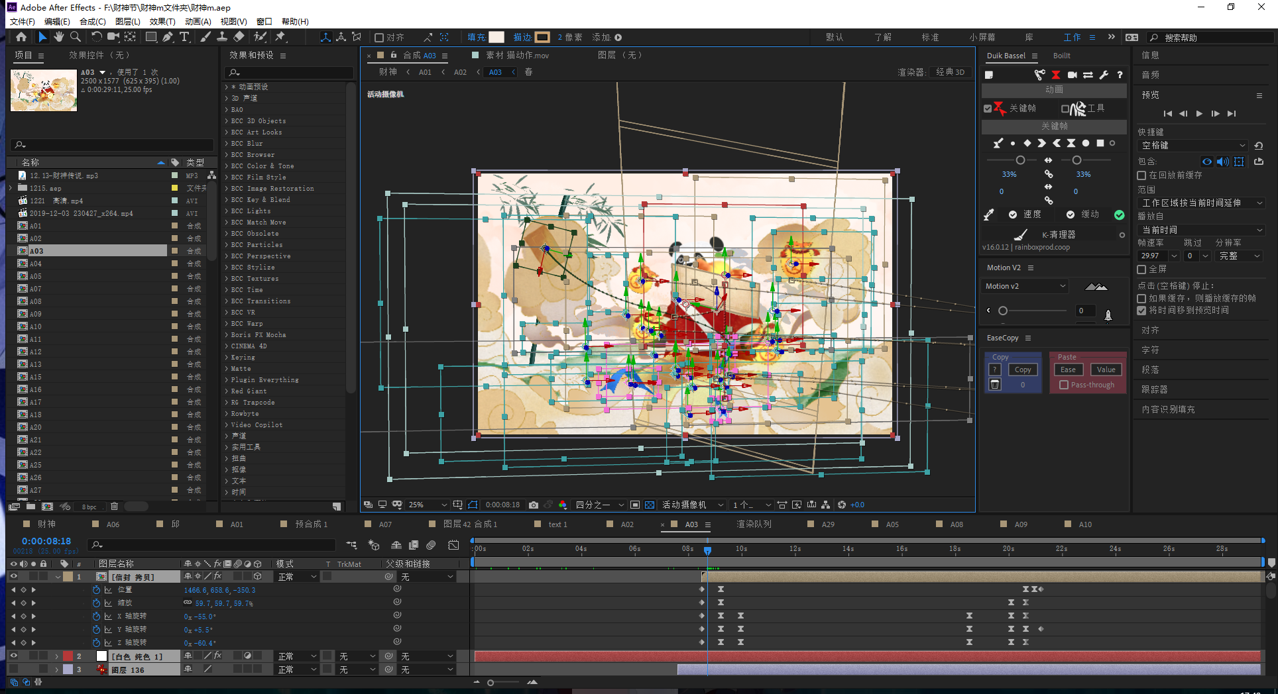Uncheck 将时间移到预览时间 option
Viewport: 1278px width, 694px height.
(x=1141, y=311)
